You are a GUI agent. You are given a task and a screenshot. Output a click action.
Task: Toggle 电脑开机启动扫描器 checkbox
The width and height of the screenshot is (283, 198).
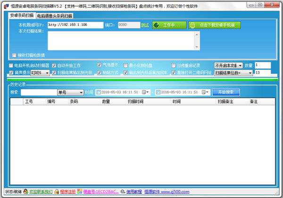pos(11,66)
